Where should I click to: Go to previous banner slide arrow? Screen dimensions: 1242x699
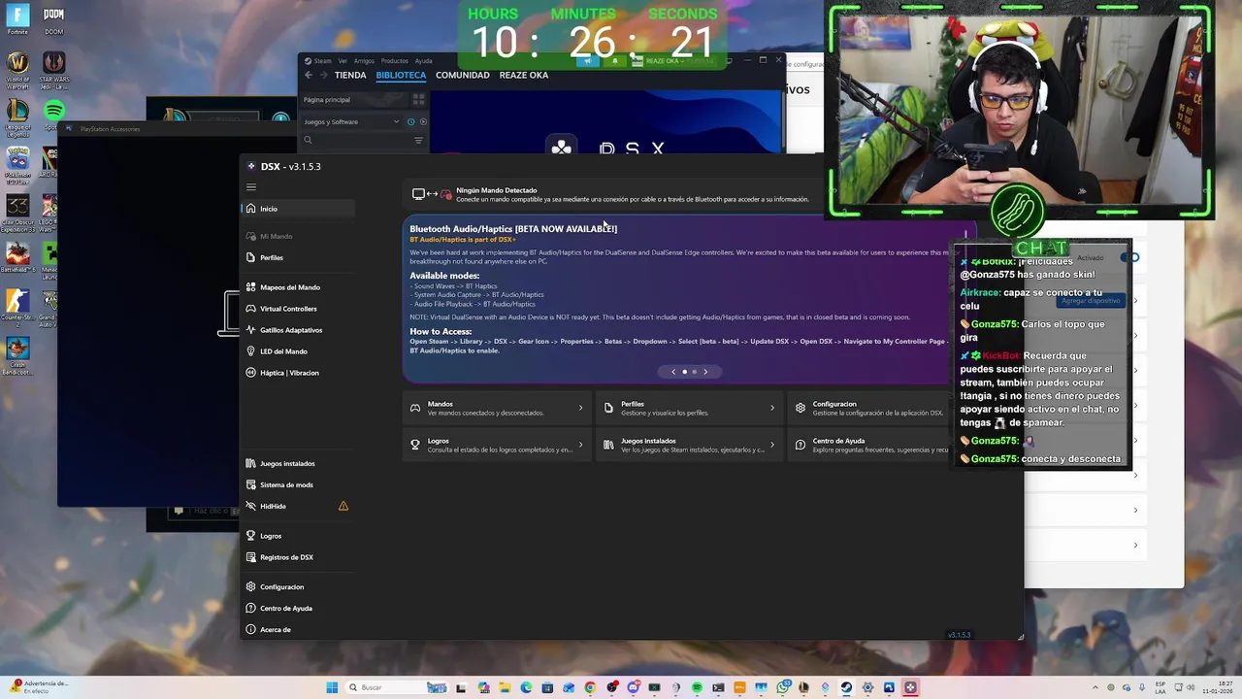673,372
